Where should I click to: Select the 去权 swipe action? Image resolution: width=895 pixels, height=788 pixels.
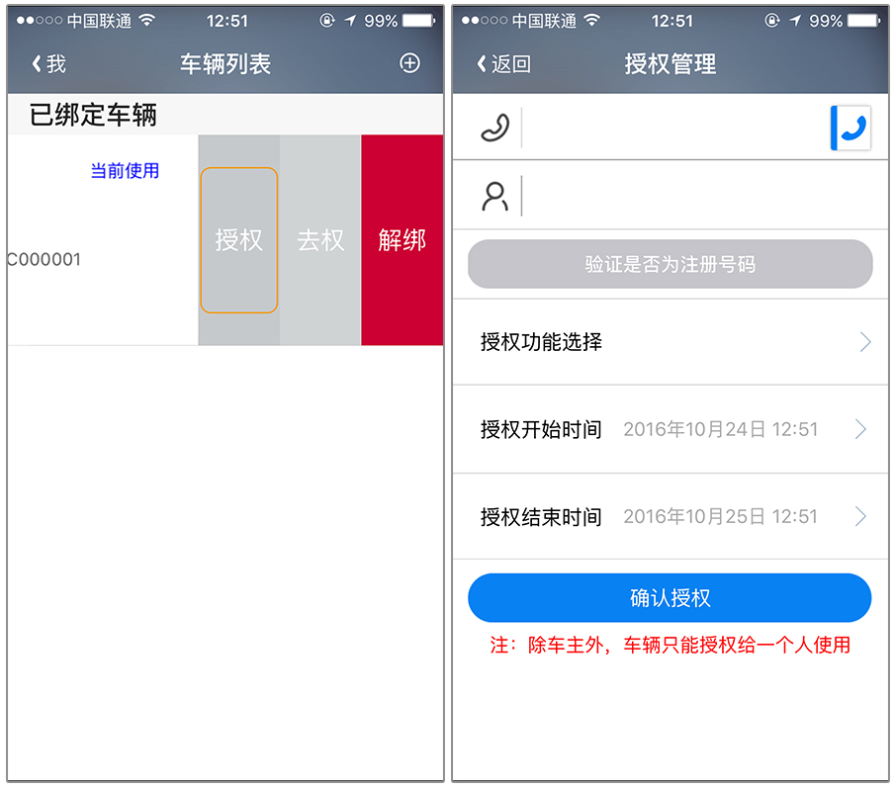pyautogui.click(x=320, y=240)
